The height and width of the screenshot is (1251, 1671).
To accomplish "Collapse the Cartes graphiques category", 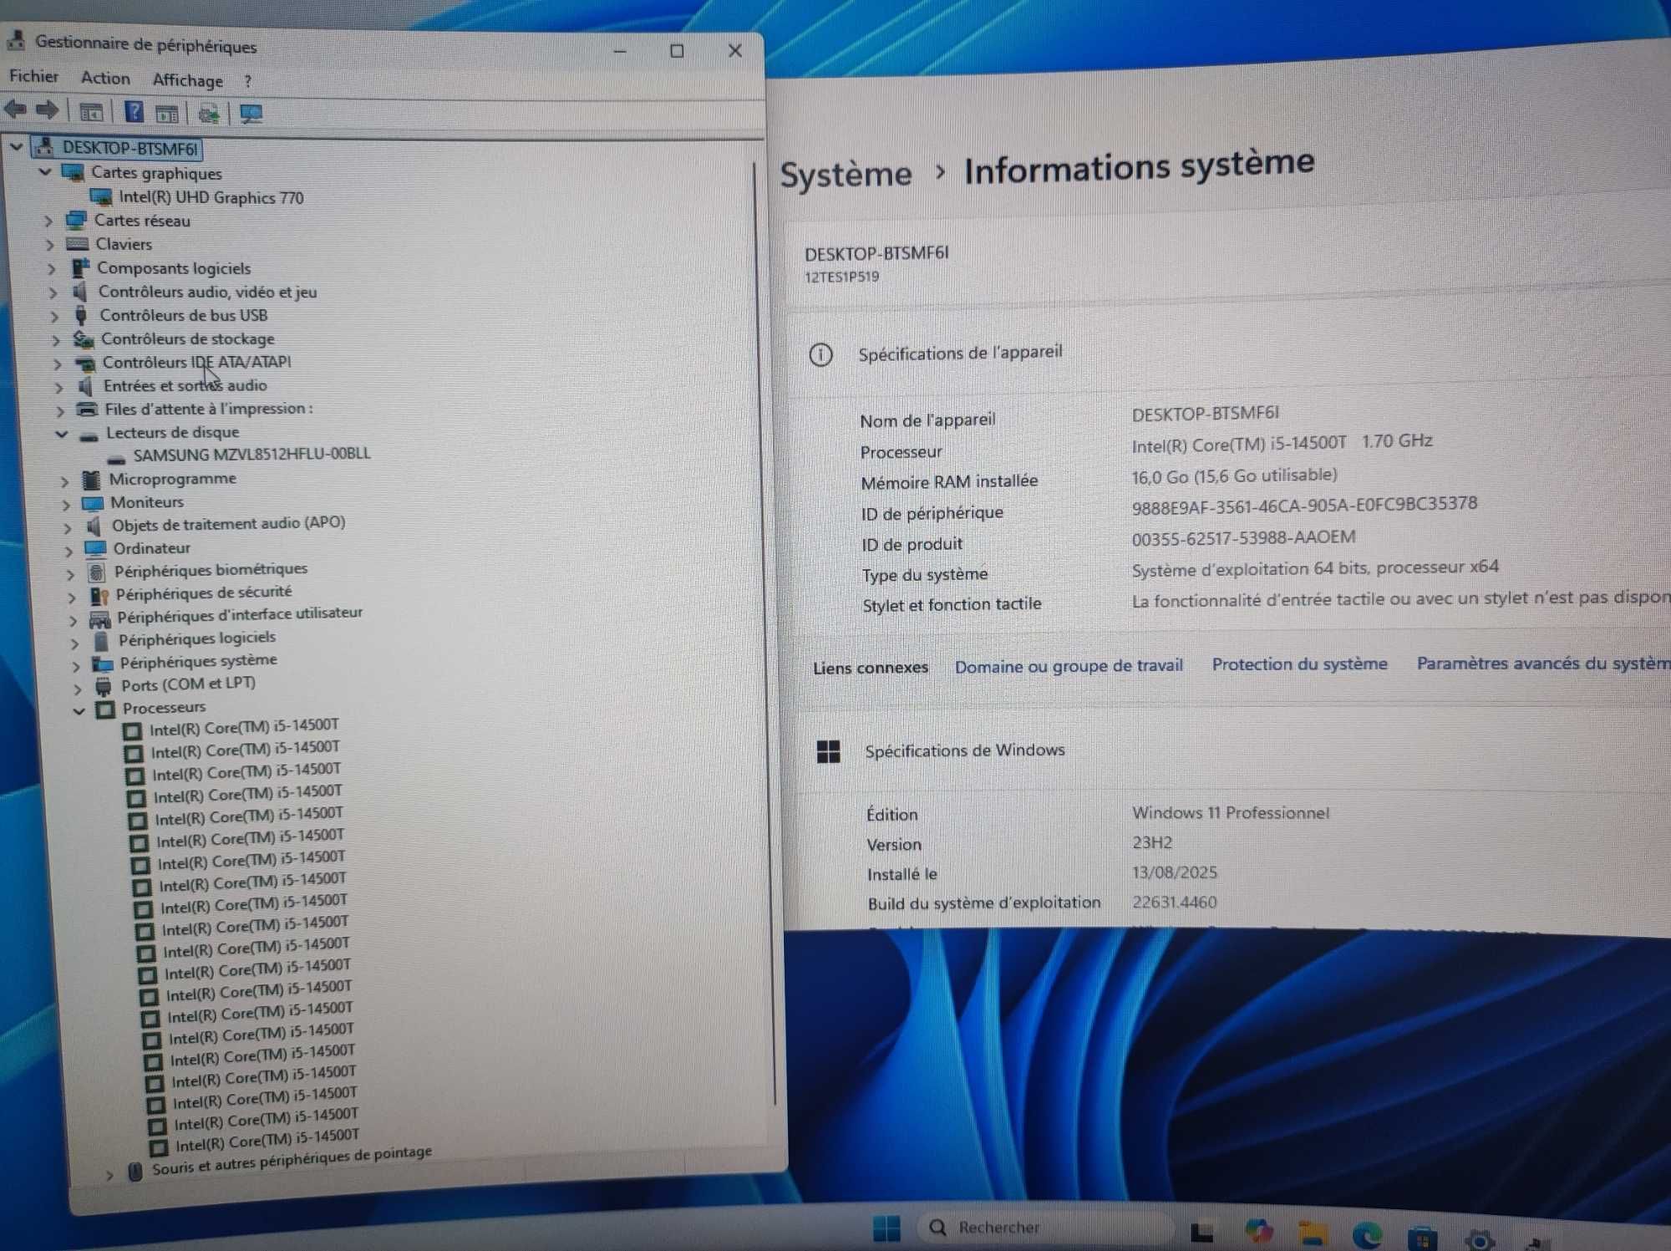I will point(45,172).
